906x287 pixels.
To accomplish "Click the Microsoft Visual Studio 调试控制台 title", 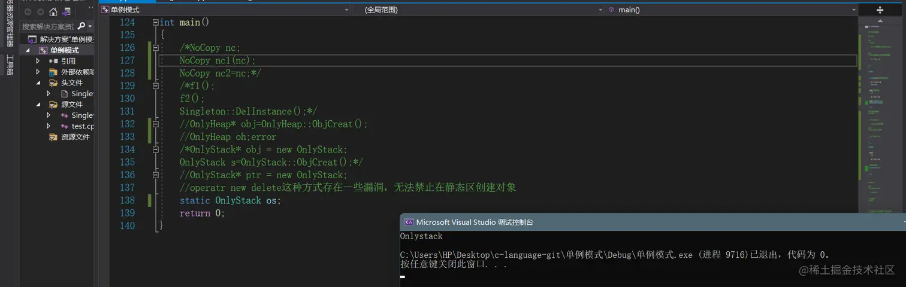I will click(x=475, y=222).
